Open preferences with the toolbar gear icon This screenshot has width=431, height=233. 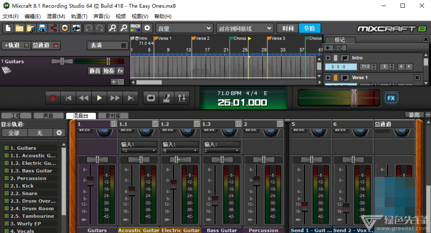pos(147,28)
